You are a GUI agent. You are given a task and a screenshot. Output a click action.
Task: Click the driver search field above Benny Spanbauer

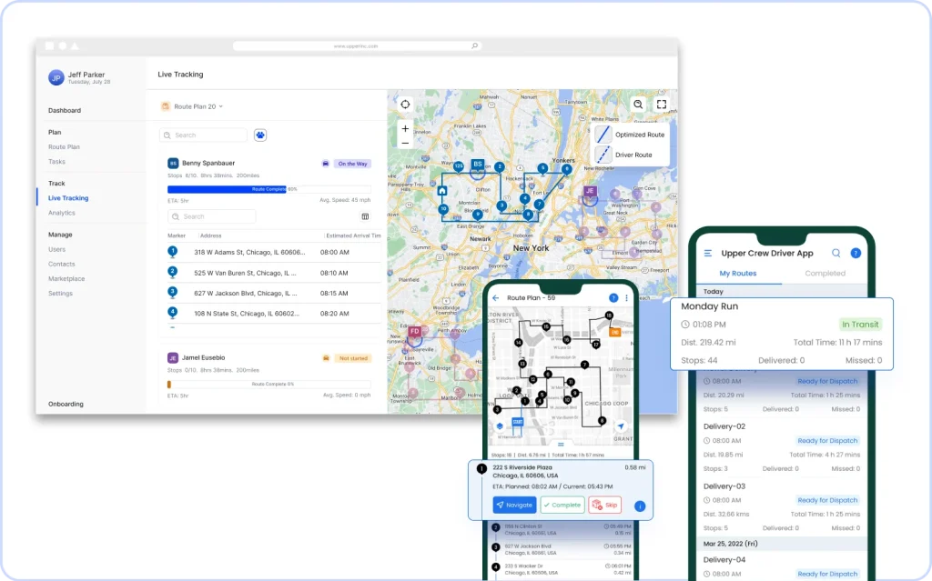203,135
